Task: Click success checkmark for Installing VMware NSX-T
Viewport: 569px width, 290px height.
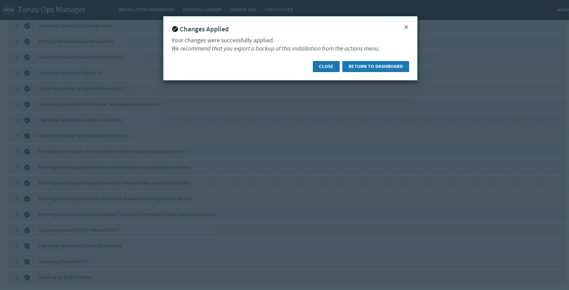Action: pyautogui.click(x=27, y=262)
